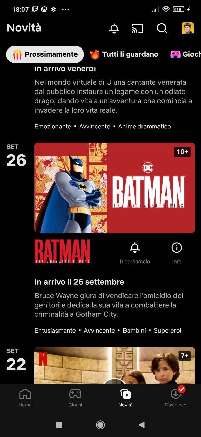201x437 pixels.
Task: Tap the red Batman title logo
Action: coord(62,251)
